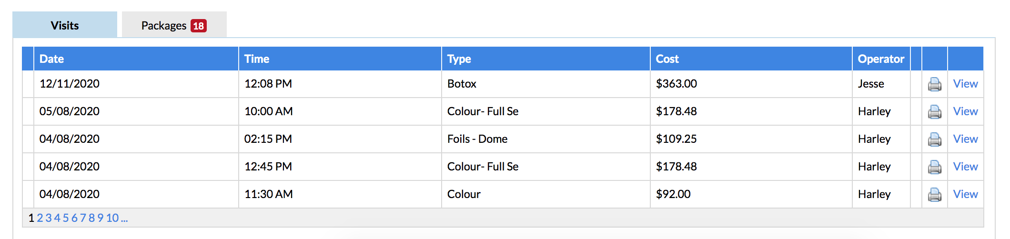
Task: Sort visits by the Date column header
Action: click(x=51, y=59)
